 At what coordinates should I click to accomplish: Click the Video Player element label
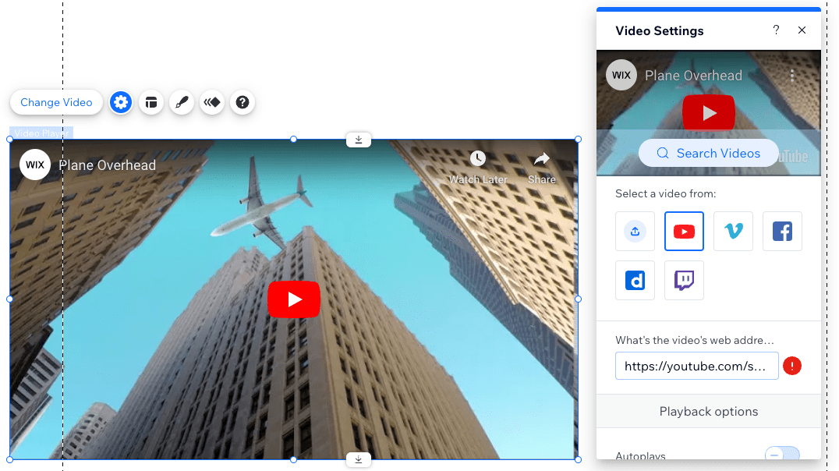click(x=41, y=133)
